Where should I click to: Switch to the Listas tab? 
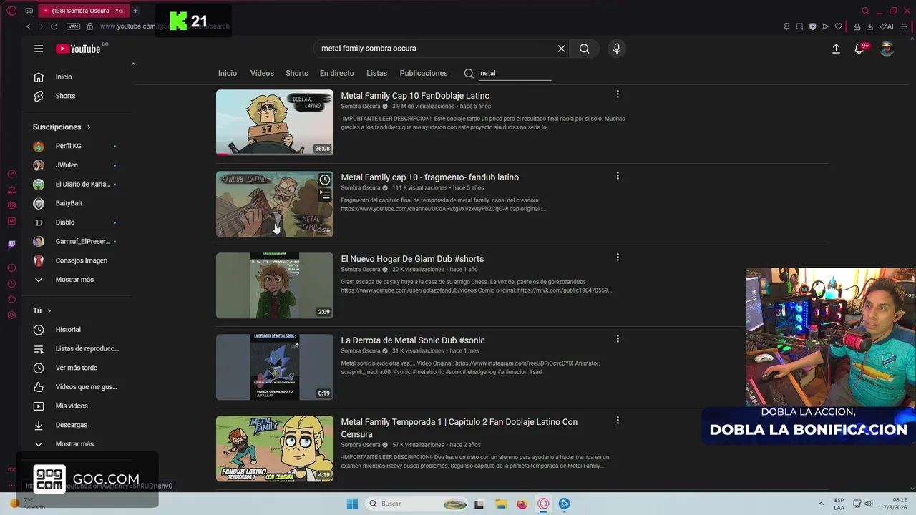pos(376,73)
